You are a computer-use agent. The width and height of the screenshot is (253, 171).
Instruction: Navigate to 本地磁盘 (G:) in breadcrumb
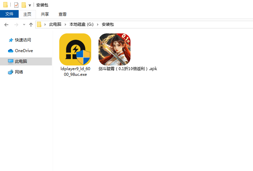81,25
